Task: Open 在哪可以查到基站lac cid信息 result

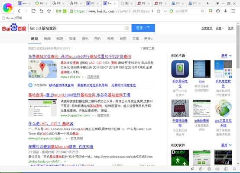Action: (x=61, y=147)
